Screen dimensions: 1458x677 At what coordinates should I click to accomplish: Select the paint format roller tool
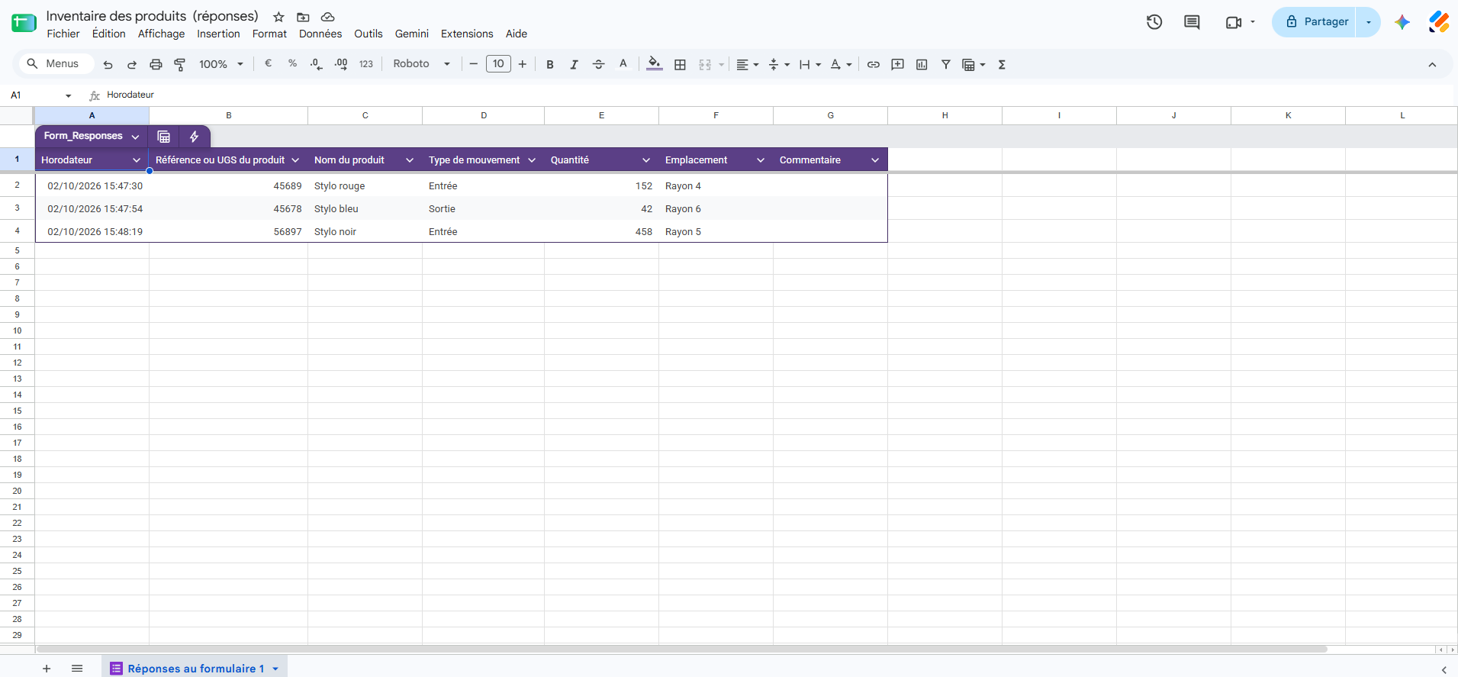180,65
